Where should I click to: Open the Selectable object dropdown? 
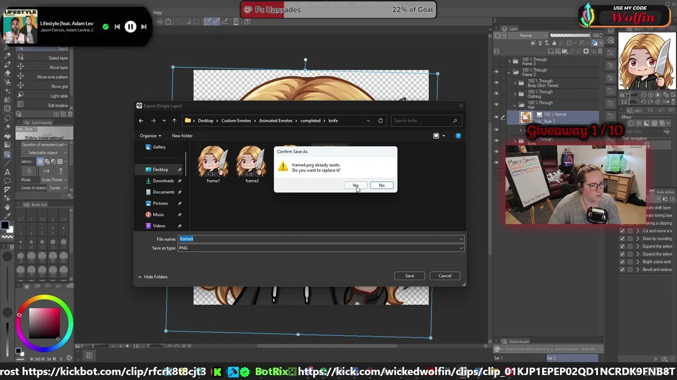click(x=45, y=153)
